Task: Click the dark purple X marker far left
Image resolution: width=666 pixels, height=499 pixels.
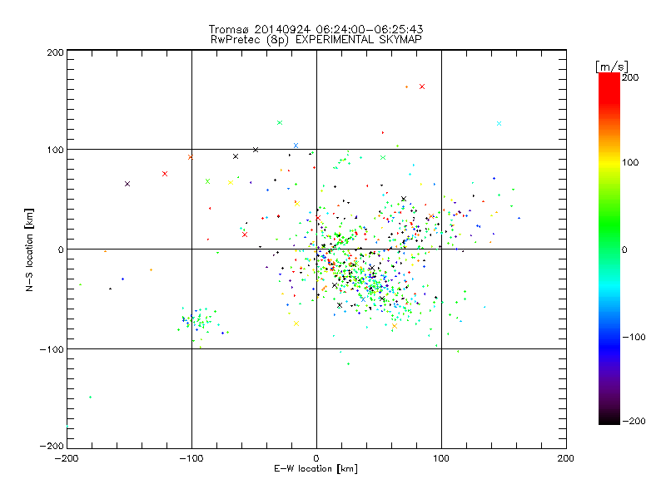Action: click(127, 184)
